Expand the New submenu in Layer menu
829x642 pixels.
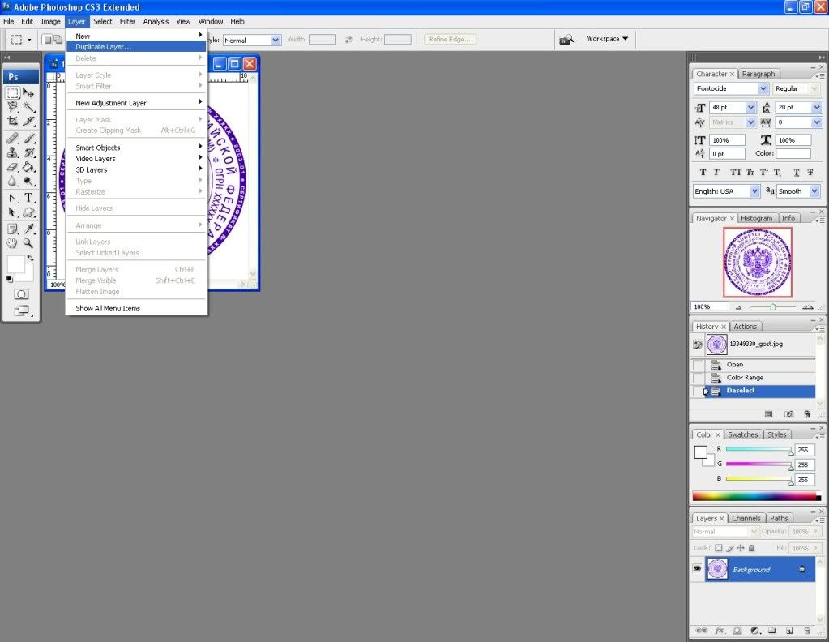136,36
